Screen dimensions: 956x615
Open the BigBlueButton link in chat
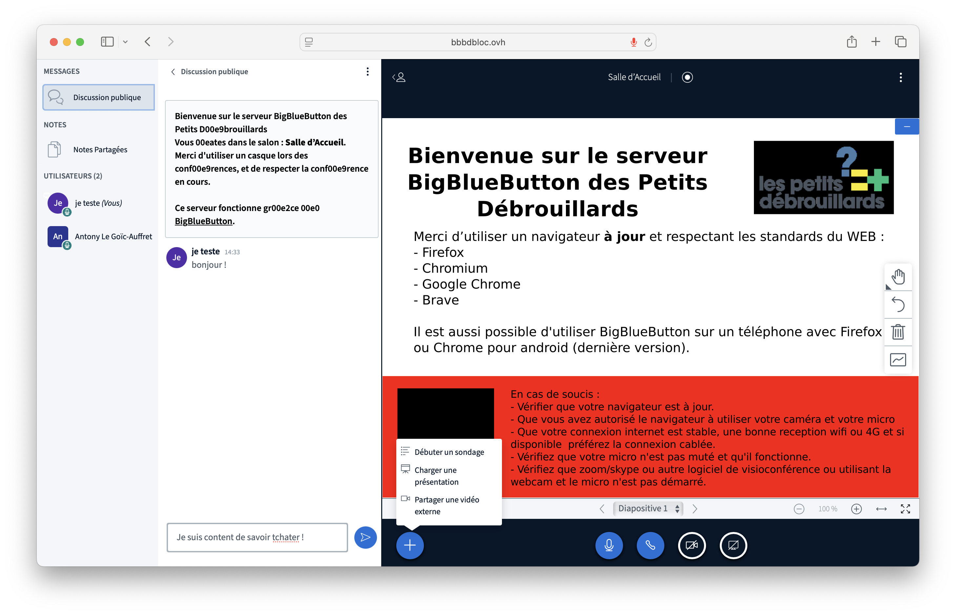[x=204, y=221]
